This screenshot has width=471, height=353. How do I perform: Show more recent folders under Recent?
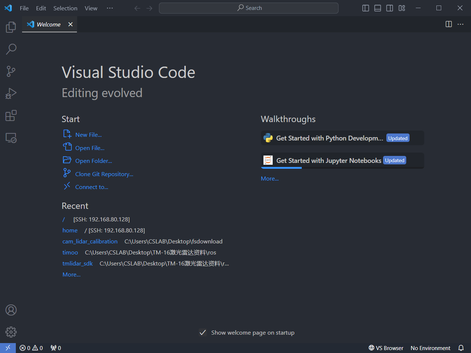pyautogui.click(x=71, y=275)
